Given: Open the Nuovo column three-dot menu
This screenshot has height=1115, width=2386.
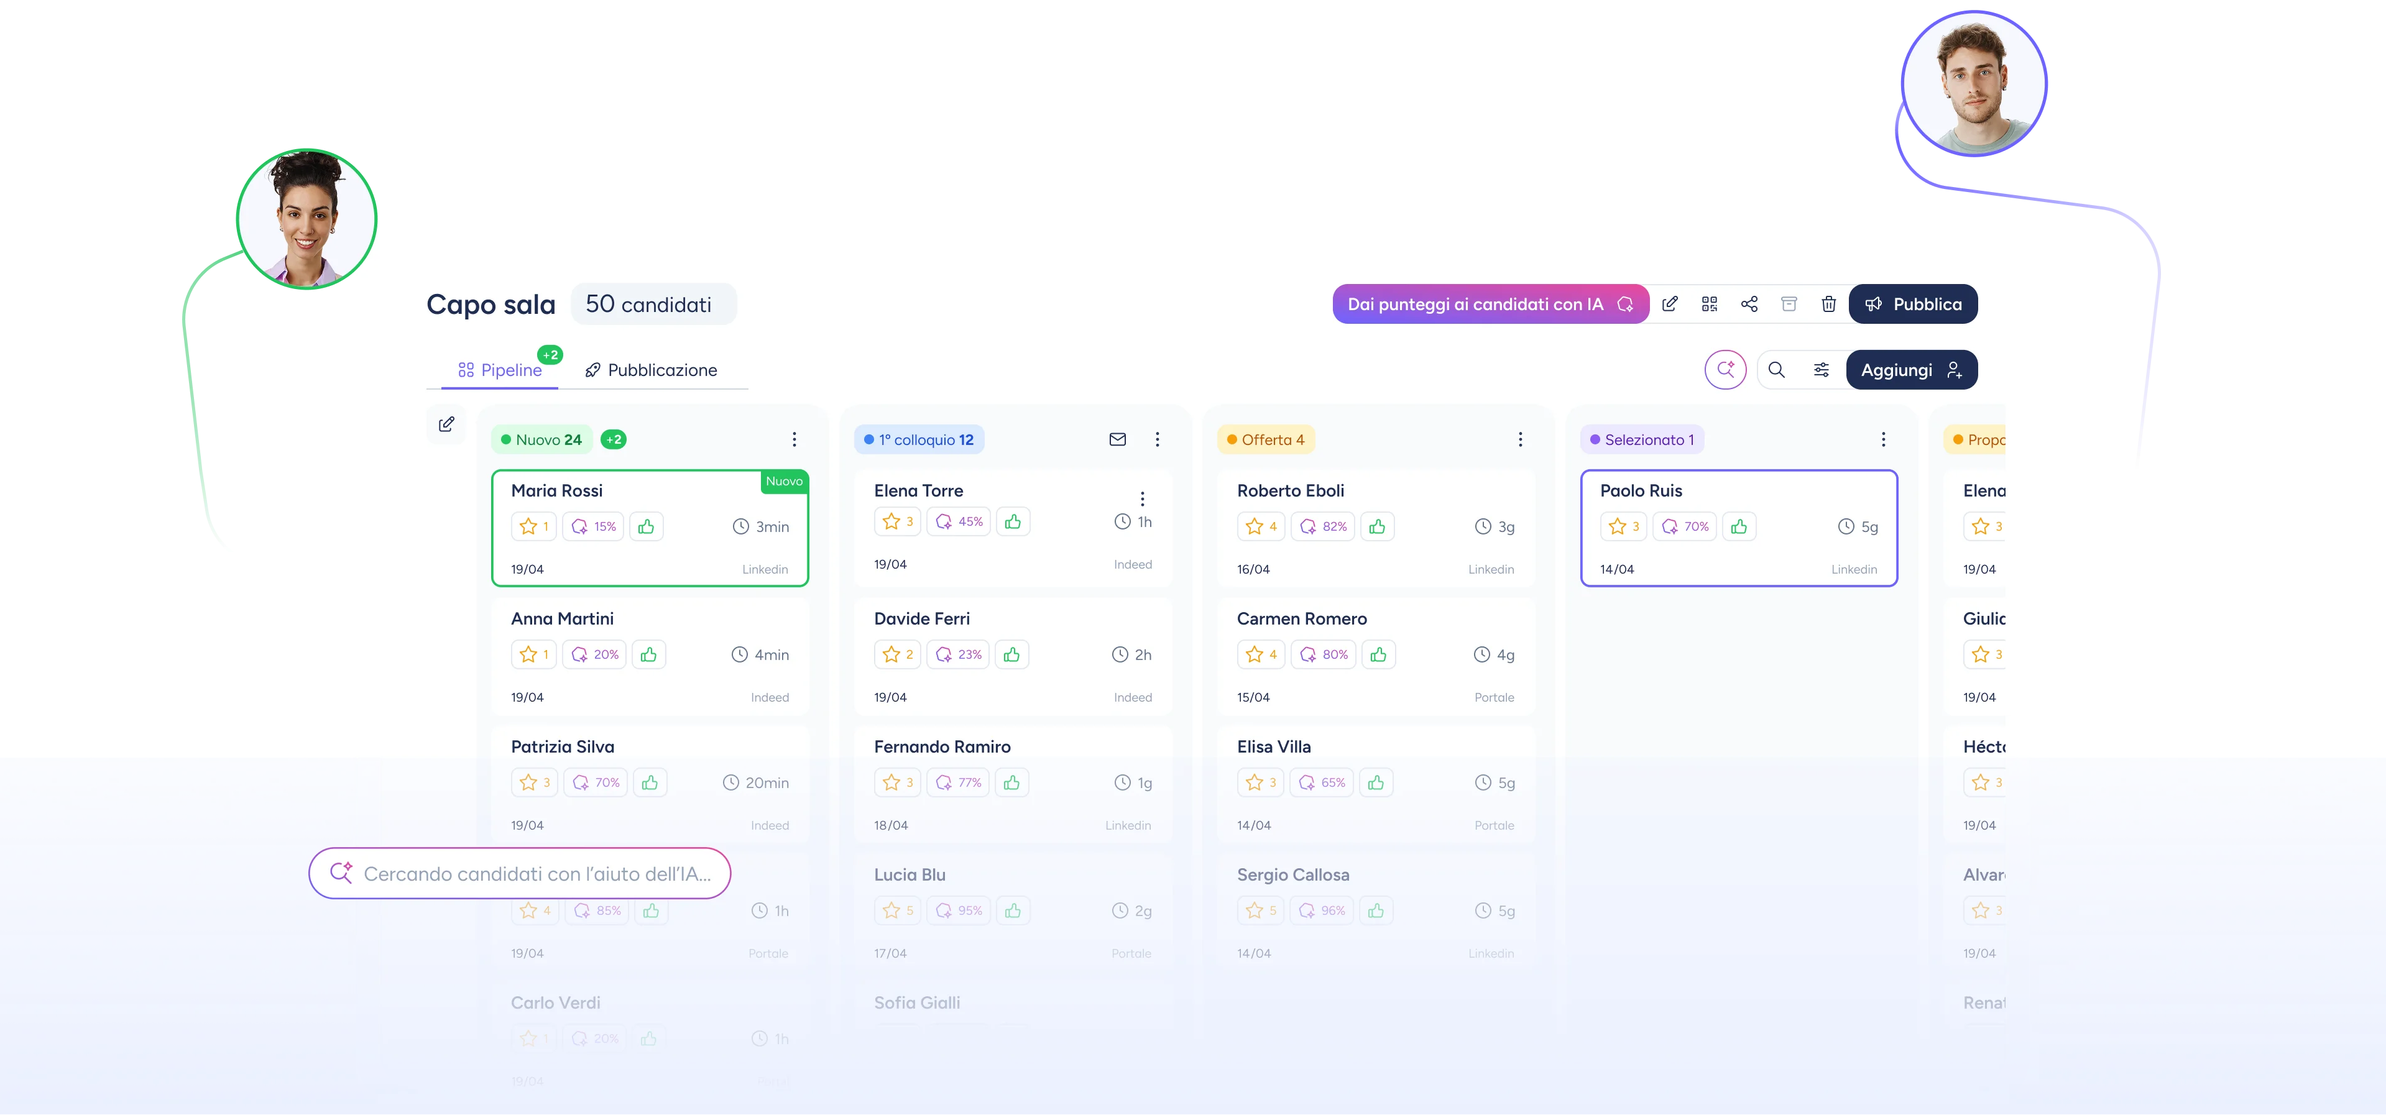Looking at the screenshot, I should tap(794, 439).
